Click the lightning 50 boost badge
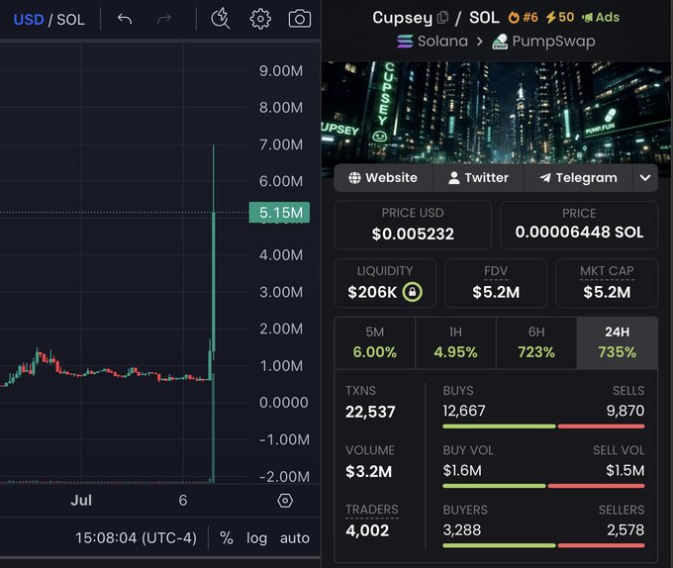673x568 pixels. point(560,17)
